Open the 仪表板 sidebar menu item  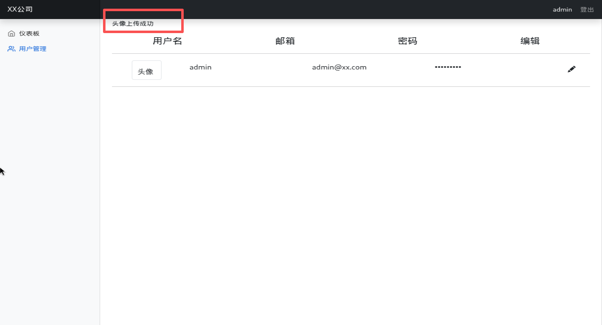point(29,33)
